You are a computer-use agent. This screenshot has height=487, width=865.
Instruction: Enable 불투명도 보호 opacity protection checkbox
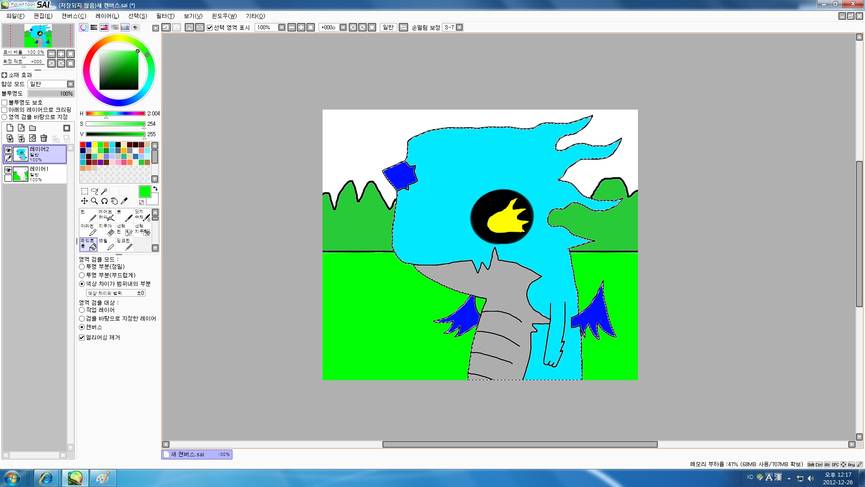pos(5,103)
